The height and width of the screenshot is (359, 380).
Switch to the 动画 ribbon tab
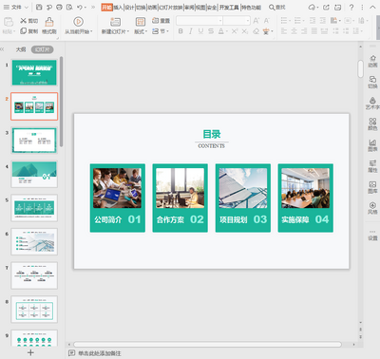(152, 8)
